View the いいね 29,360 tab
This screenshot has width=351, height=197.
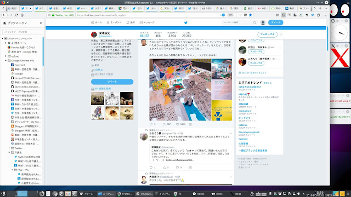tap(186, 34)
